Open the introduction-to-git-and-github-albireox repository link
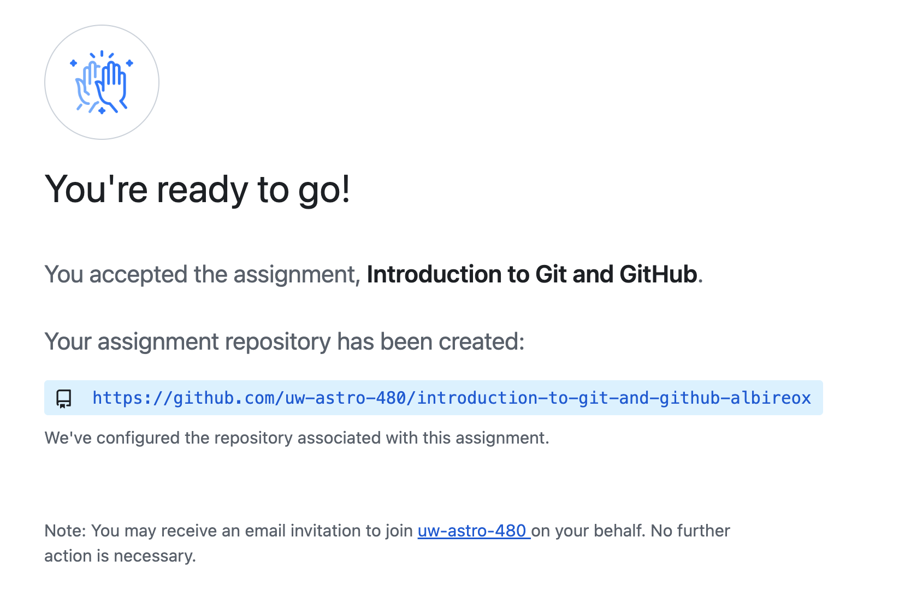 point(451,398)
